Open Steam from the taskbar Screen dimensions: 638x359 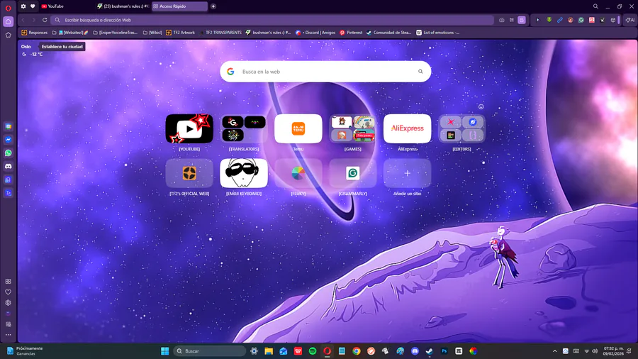click(x=430, y=351)
